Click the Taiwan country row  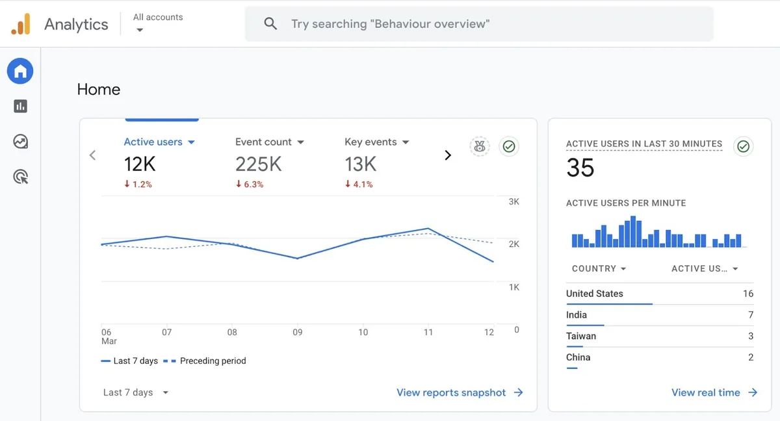pos(660,337)
